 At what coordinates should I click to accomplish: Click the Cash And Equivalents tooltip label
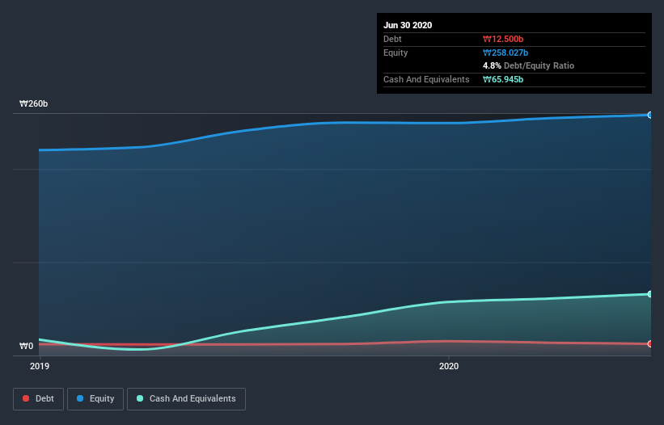coord(426,79)
